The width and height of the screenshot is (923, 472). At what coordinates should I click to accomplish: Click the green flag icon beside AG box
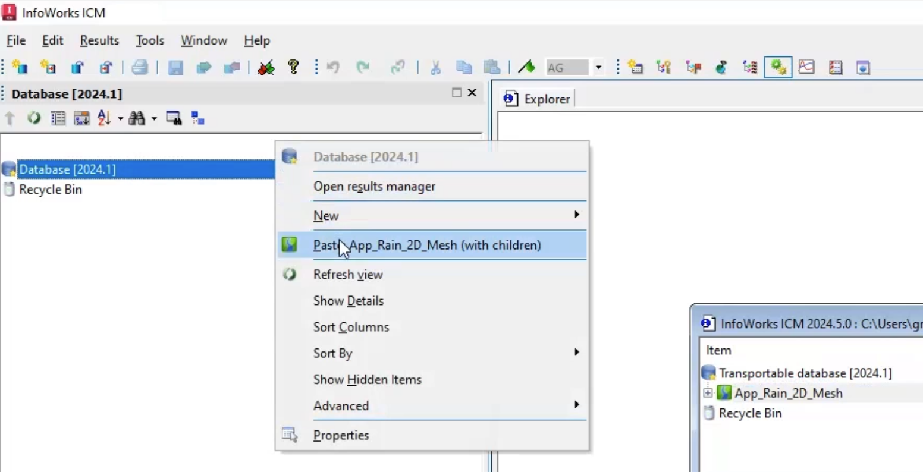526,67
